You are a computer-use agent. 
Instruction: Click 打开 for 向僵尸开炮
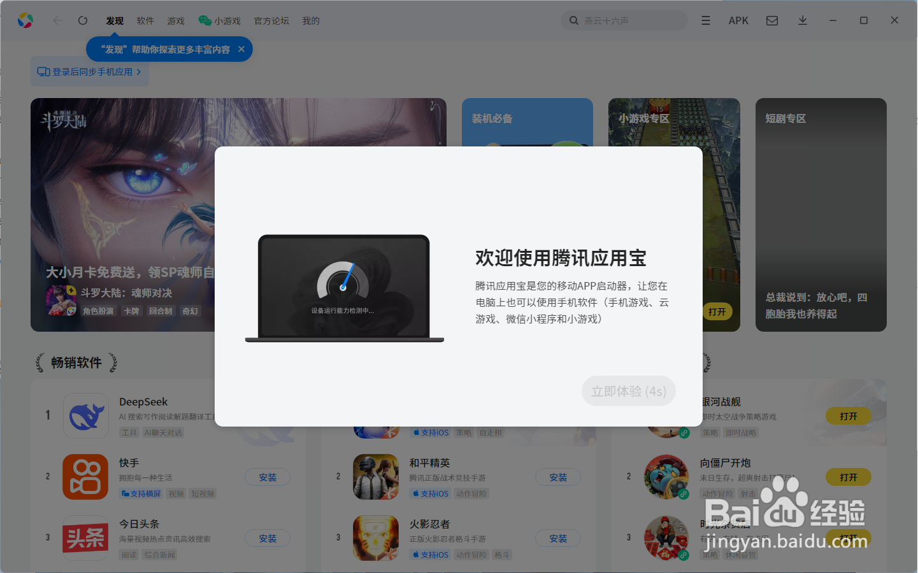(x=848, y=476)
